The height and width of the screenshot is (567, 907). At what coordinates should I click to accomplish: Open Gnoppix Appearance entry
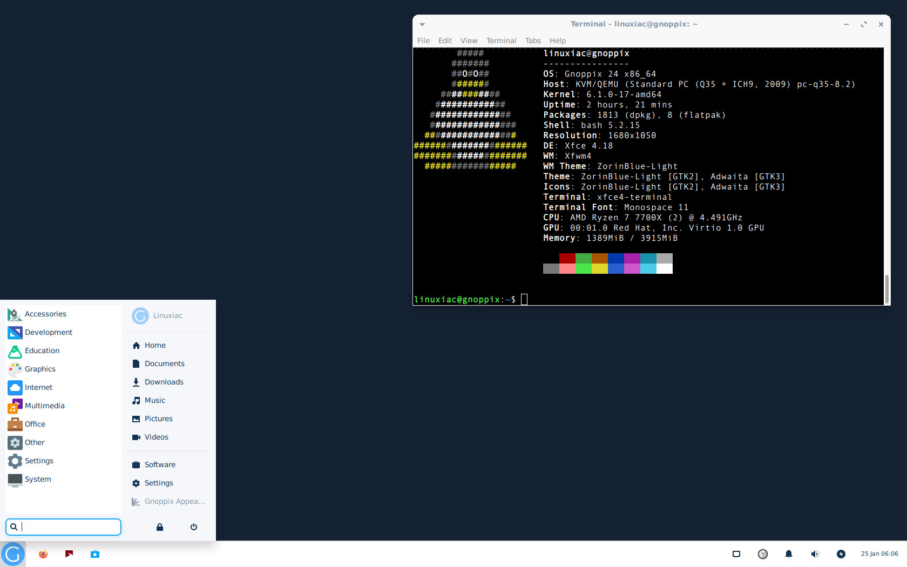168,502
